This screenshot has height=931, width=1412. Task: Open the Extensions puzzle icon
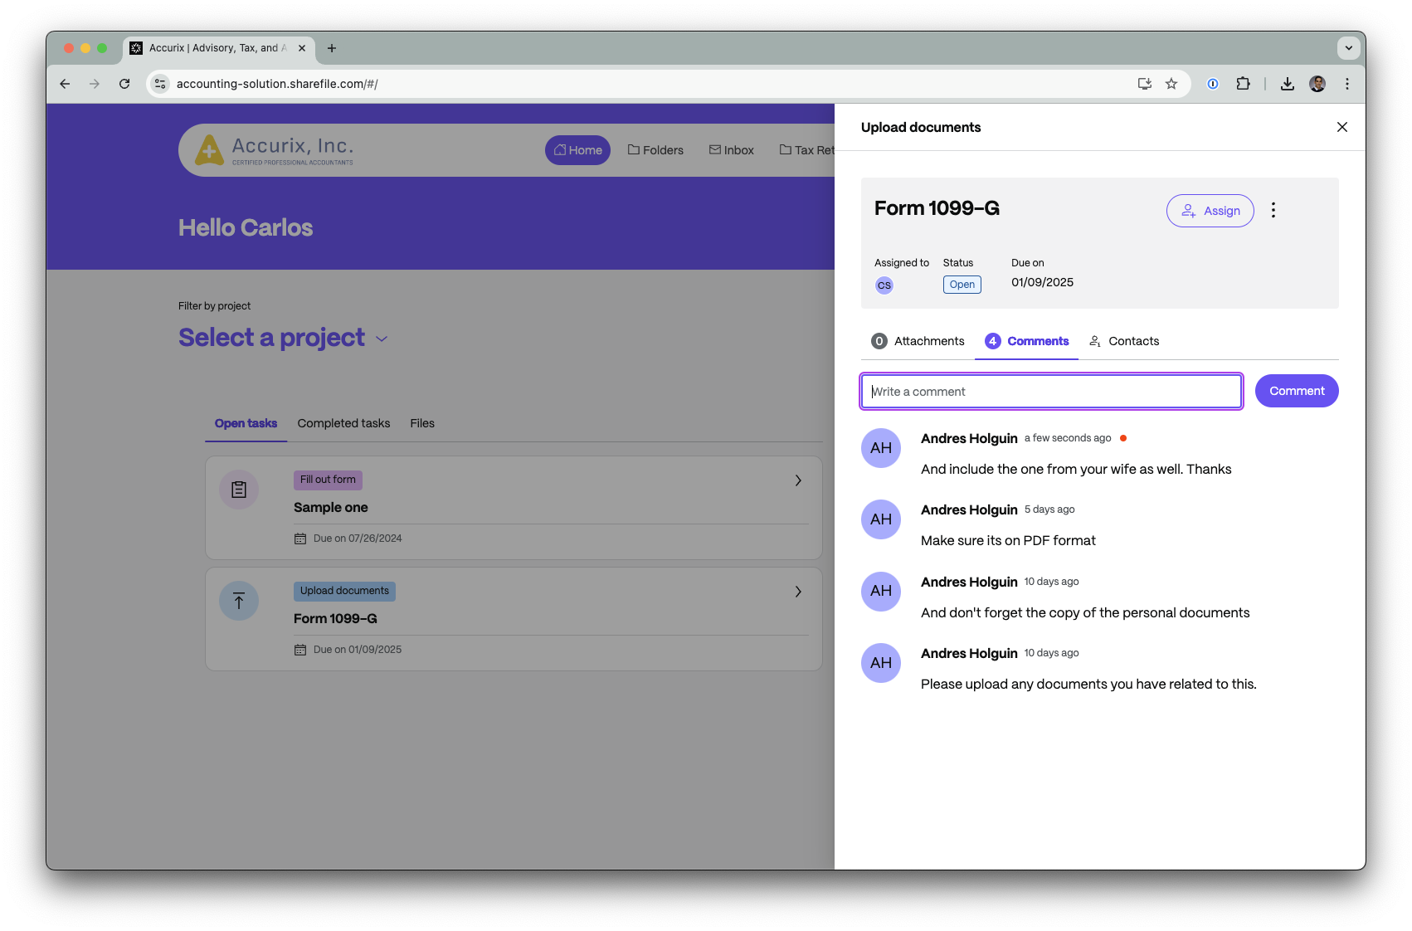pos(1243,84)
